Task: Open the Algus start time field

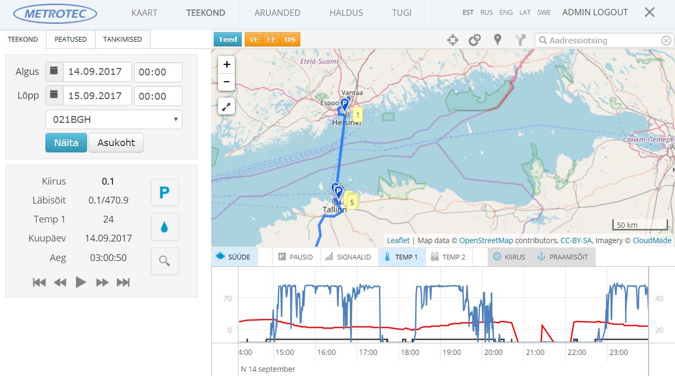Action: 158,72
